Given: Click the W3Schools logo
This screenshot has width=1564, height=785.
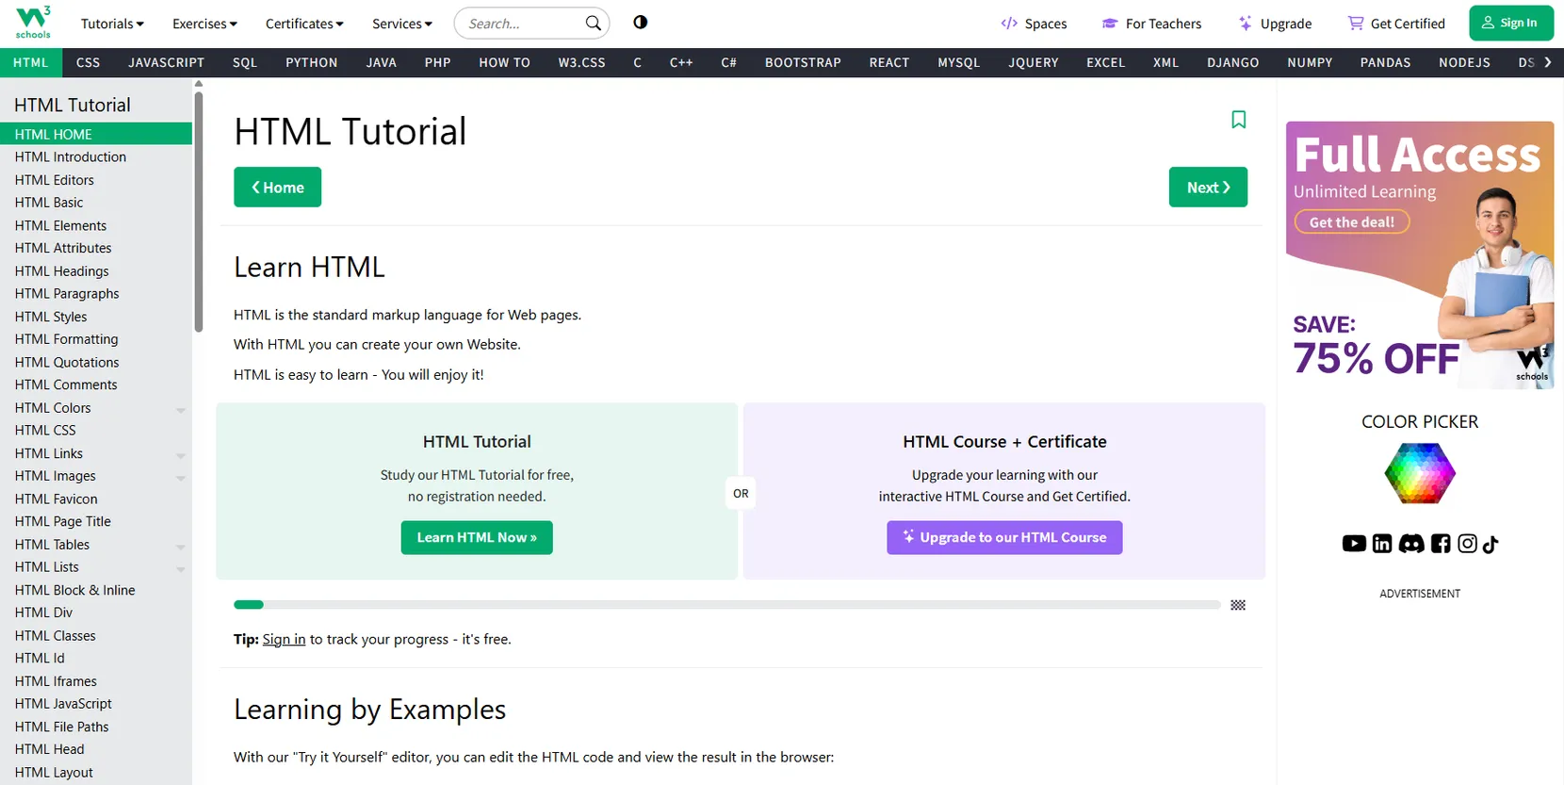Looking at the screenshot, I should click(33, 23).
